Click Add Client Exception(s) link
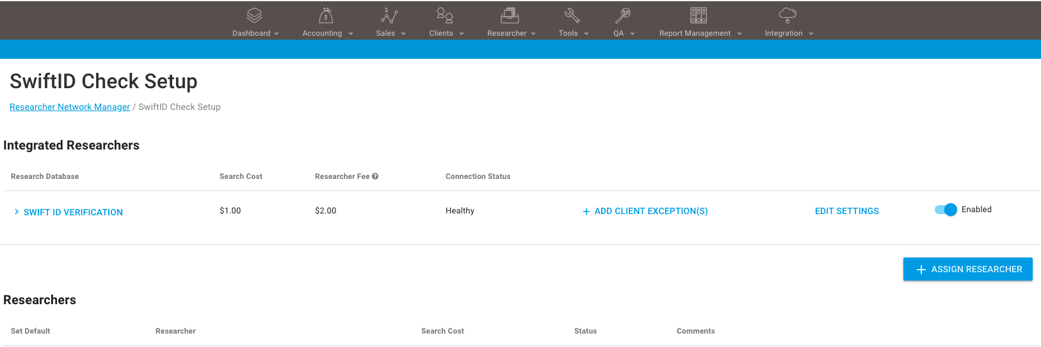The height and width of the screenshot is (347, 1041). pos(651,211)
